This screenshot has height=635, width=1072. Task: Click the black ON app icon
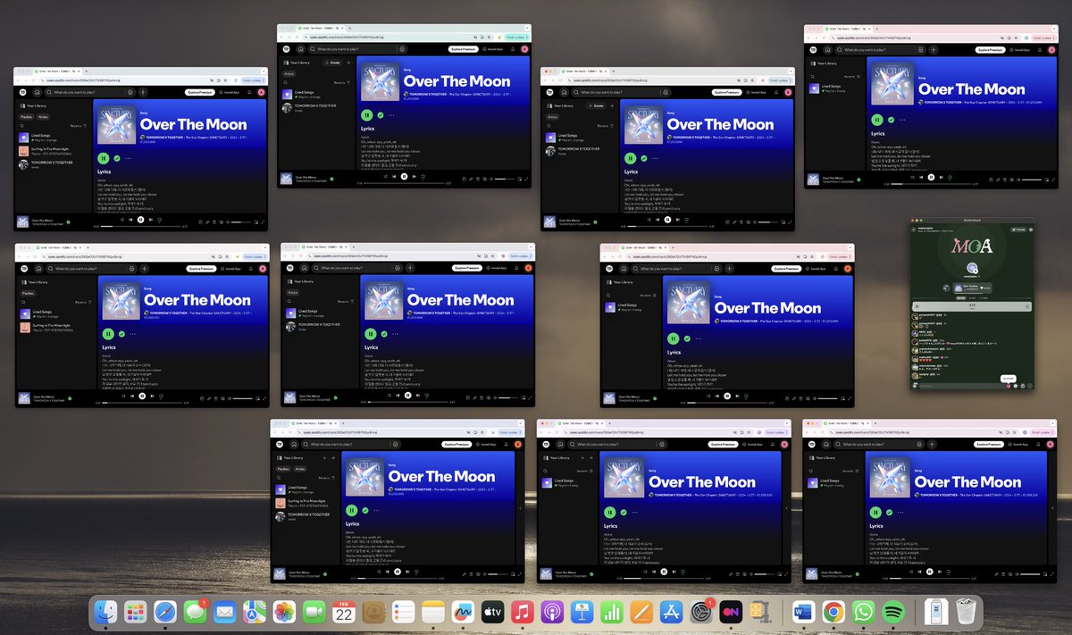pyautogui.click(x=731, y=612)
